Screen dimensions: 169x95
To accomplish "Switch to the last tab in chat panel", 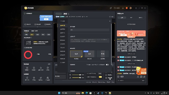I will pos(140,18).
